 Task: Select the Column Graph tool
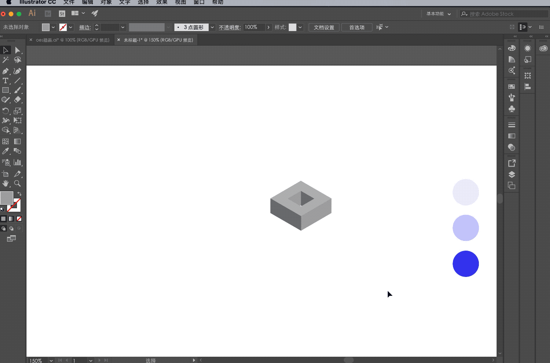pyautogui.click(x=17, y=162)
